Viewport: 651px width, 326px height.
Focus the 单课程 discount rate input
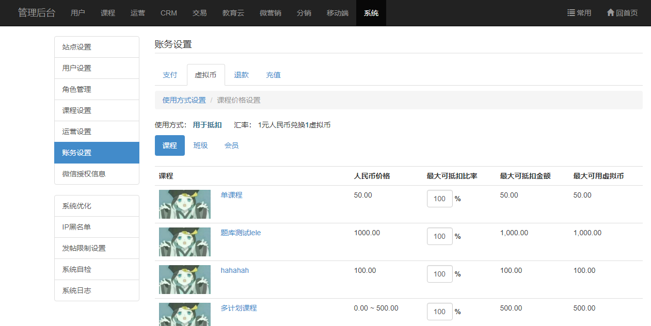click(439, 199)
